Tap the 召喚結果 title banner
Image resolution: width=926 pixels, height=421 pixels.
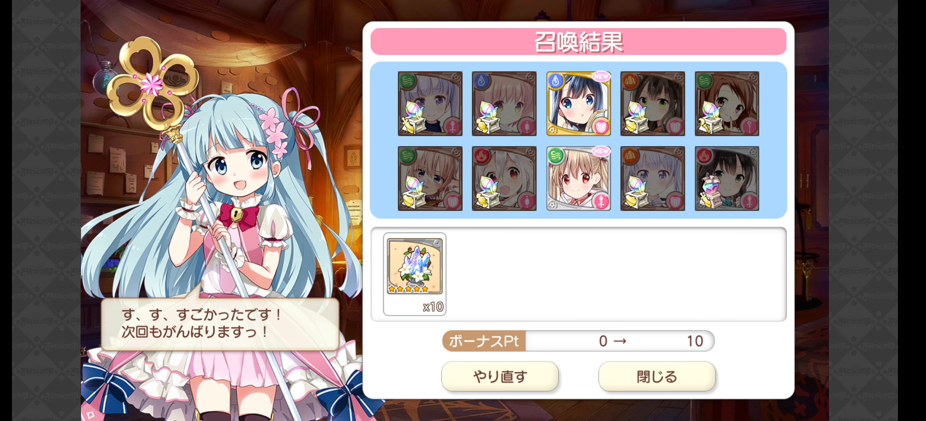click(578, 42)
